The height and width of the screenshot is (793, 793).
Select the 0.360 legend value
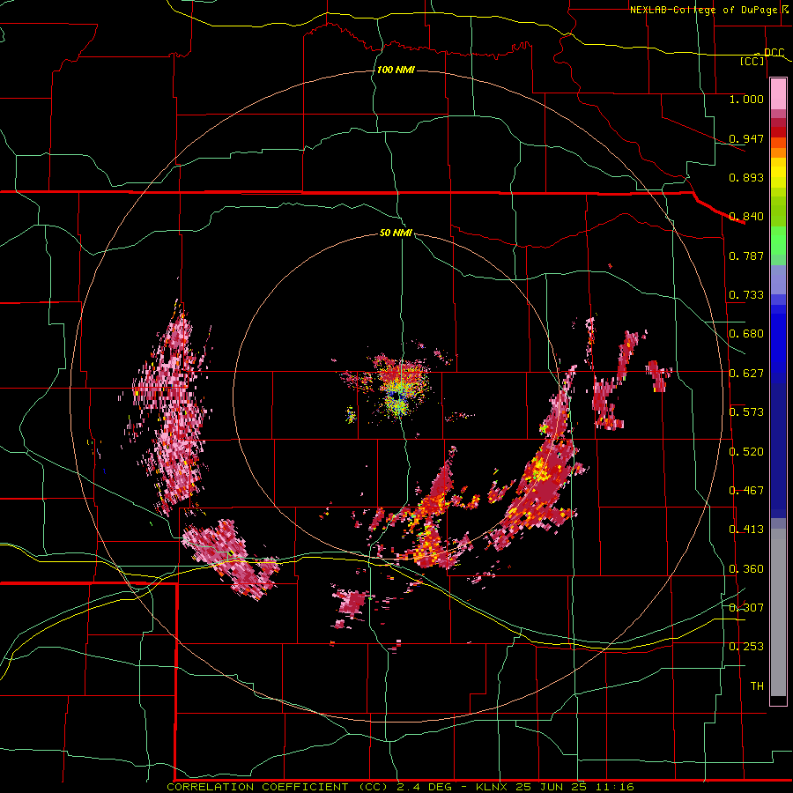pyautogui.click(x=746, y=569)
